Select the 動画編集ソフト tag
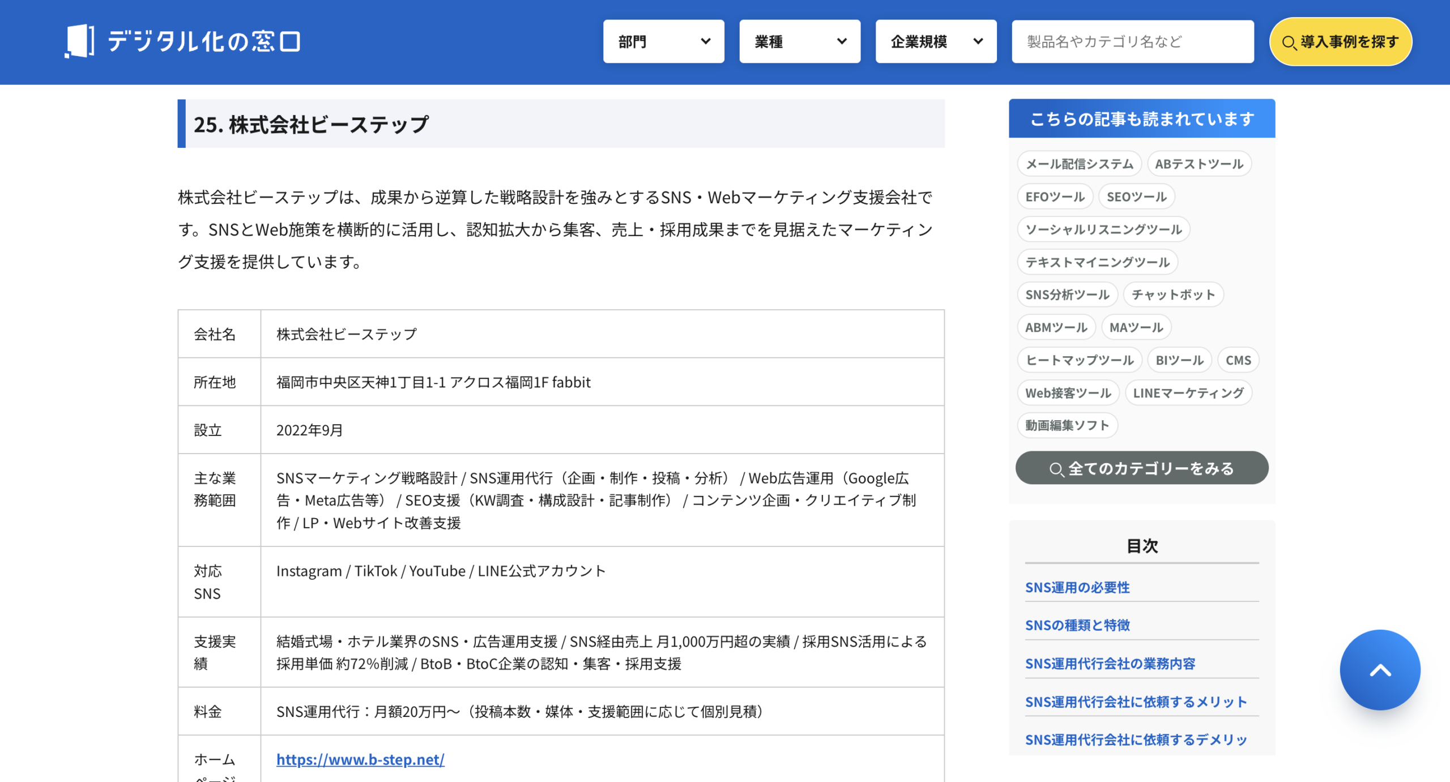This screenshot has width=1450, height=782. pyautogui.click(x=1067, y=425)
